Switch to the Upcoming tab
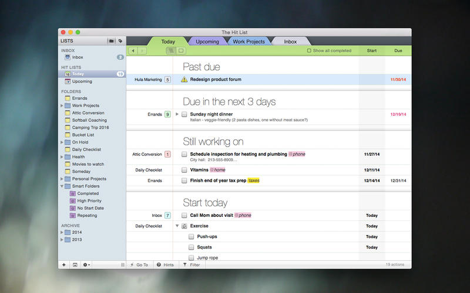The width and height of the screenshot is (470, 293). click(207, 42)
